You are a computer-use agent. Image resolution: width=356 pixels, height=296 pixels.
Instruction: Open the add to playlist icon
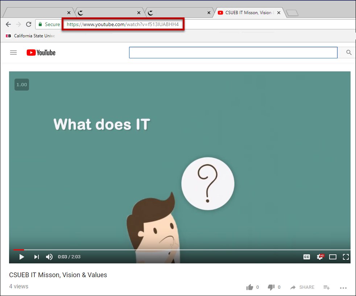point(327,287)
